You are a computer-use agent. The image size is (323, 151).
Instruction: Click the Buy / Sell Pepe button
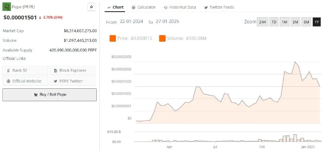tap(49, 95)
